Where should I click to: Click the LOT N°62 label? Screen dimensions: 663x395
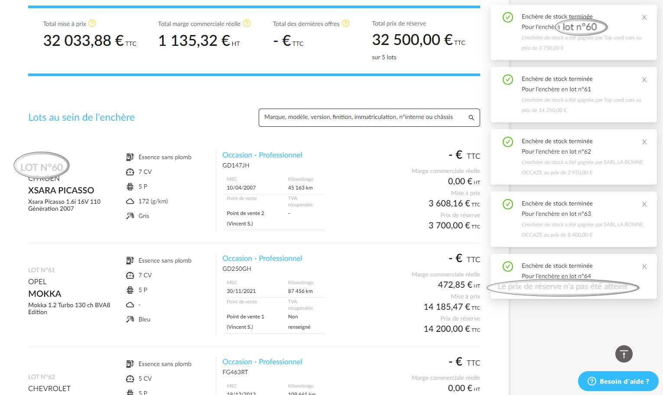coord(42,377)
